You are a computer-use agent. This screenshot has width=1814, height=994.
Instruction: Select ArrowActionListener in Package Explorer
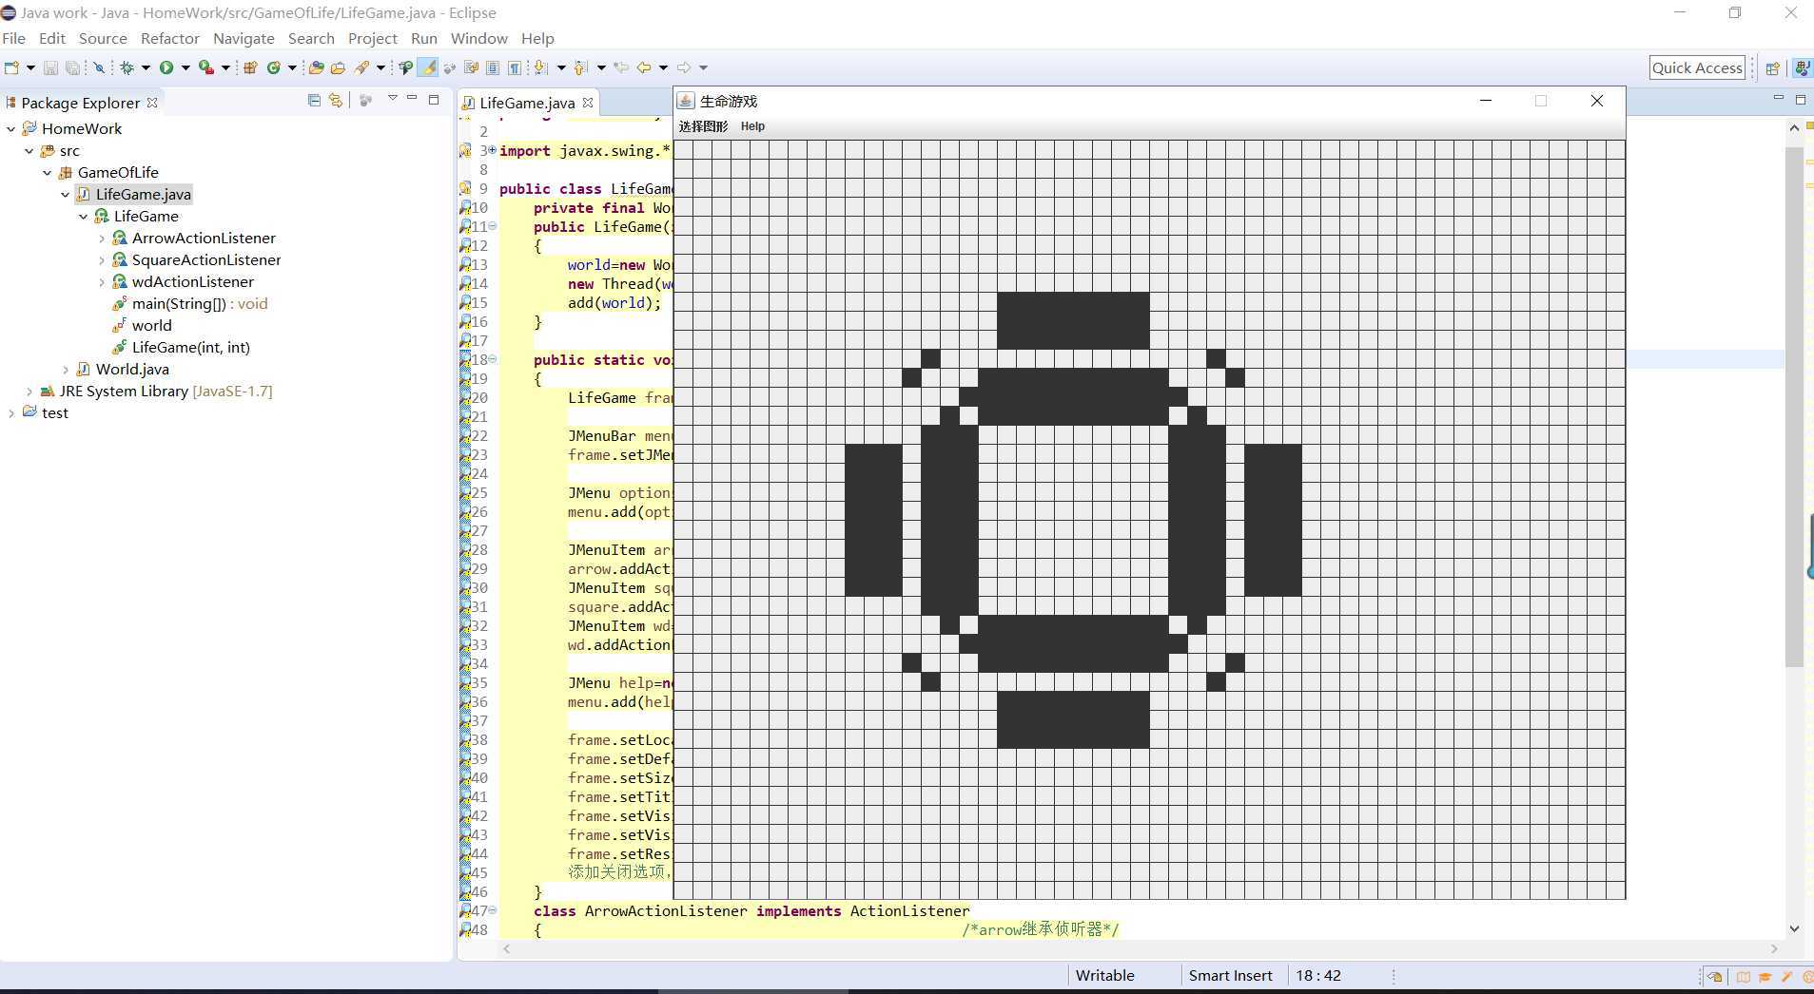coord(204,239)
